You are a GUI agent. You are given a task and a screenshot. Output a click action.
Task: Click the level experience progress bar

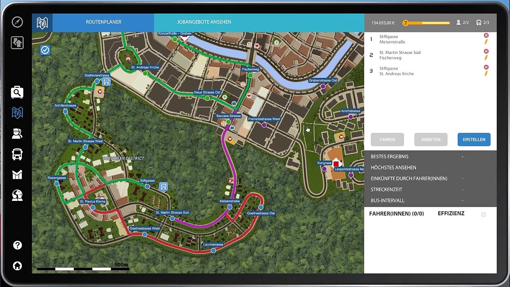[428, 23]
